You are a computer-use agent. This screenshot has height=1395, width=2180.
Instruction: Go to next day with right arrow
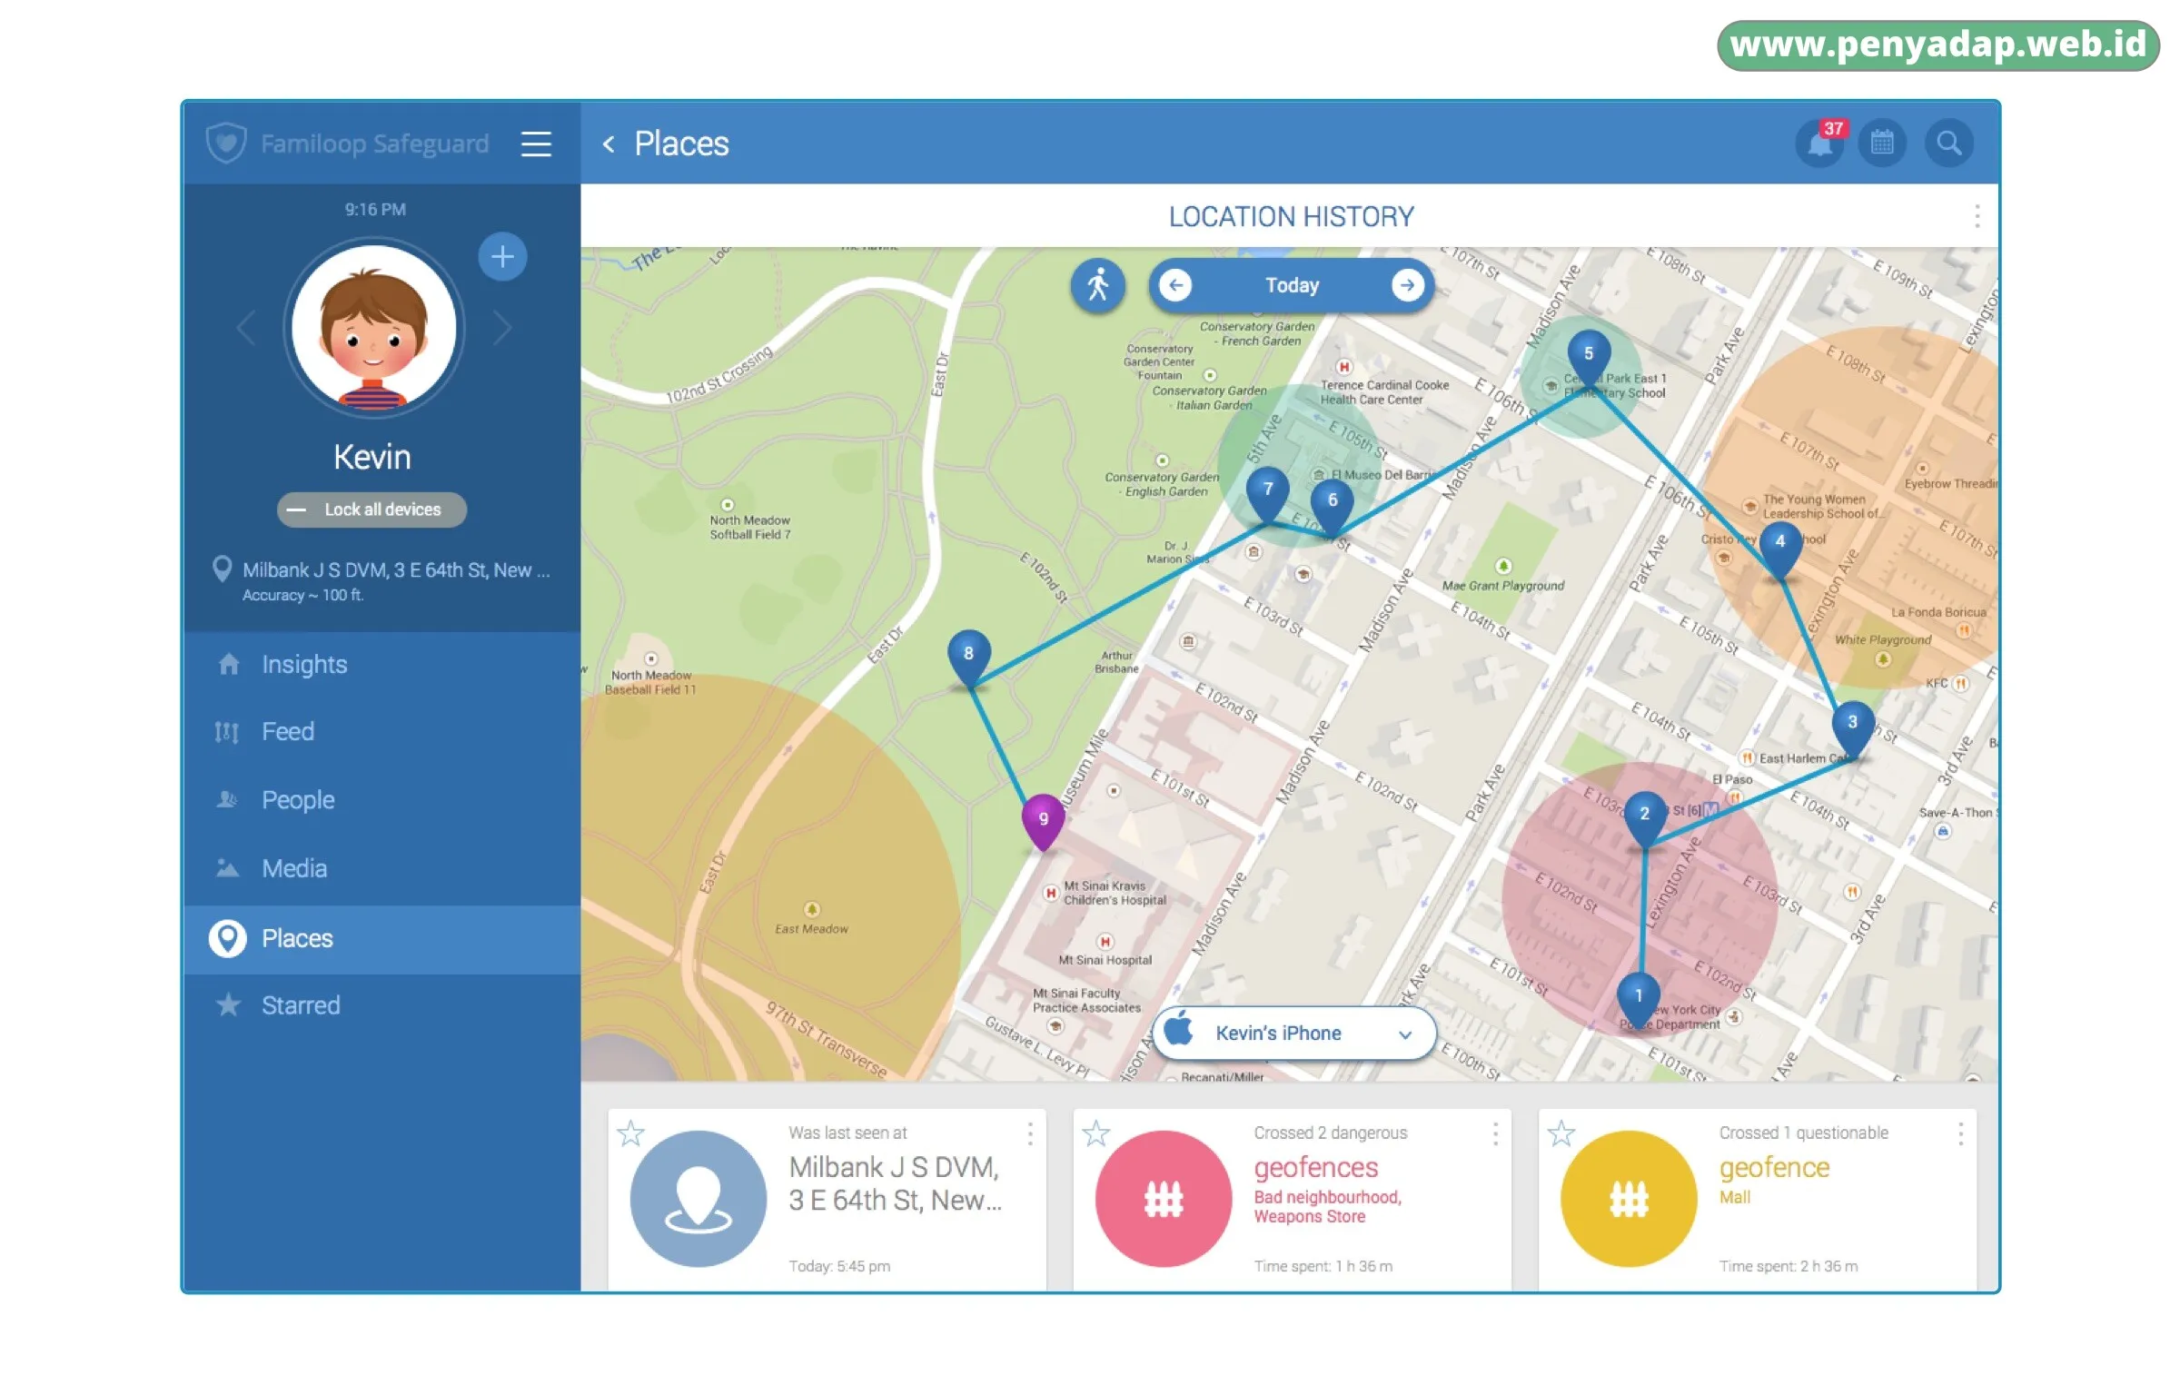coord(1407,285)
